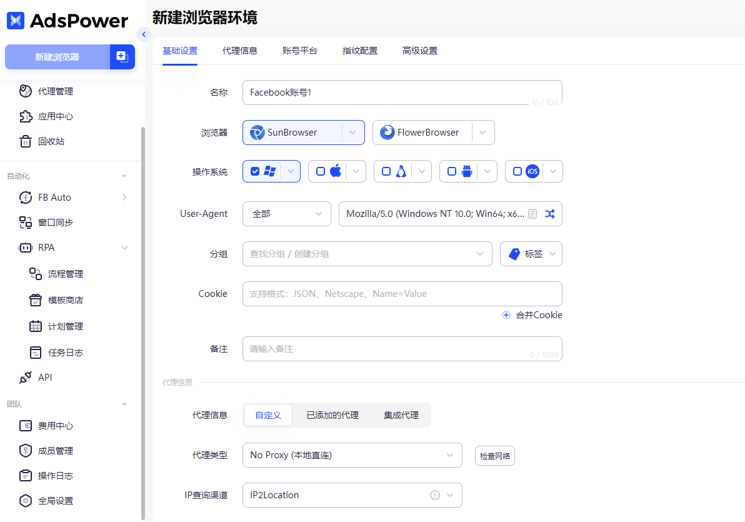Open 操作日志 operation log

[x=46, y=476]
